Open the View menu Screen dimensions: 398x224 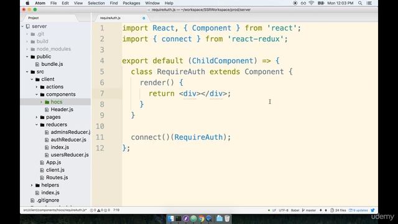78,3
